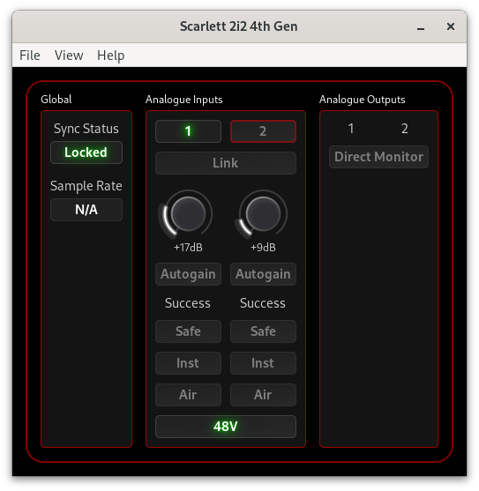Enable Safe mode on input 1
This screenshot has height=491, width=479.
coord(188,331)
